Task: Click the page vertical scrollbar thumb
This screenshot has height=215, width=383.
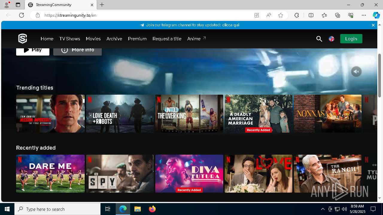Action: (x=379, y=76)
